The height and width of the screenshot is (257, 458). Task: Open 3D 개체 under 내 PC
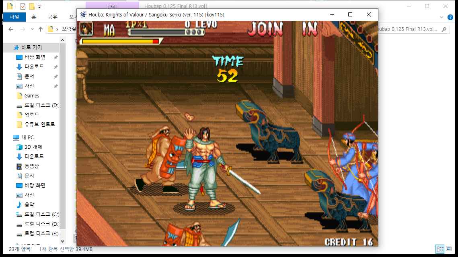[33, 147]
